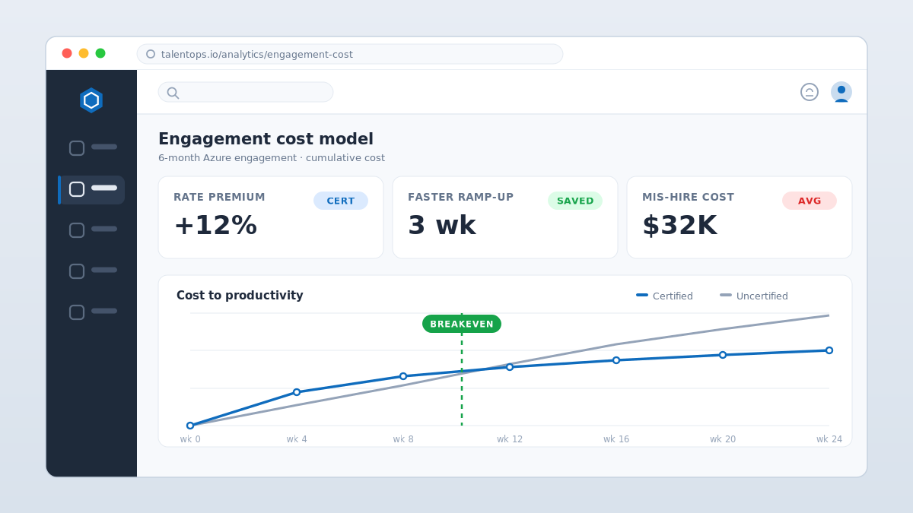Select the Certified data point at wk 24
Screen dimensions: 913x513
[x=829, y=350]
